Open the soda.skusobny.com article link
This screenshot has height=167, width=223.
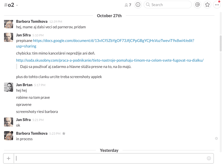(x=110, y=60)
